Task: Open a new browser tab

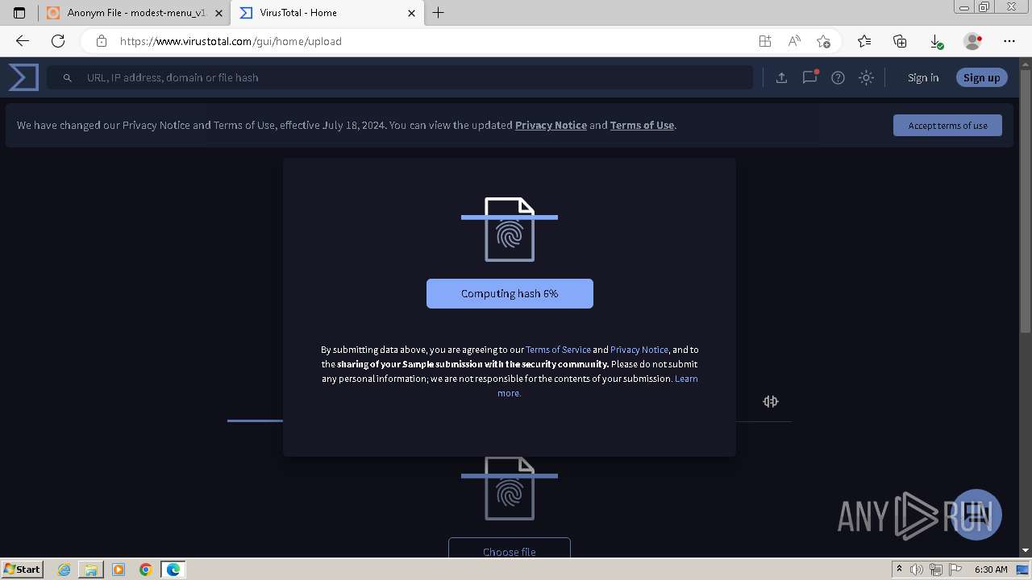Action: click(x=438, y=13)
